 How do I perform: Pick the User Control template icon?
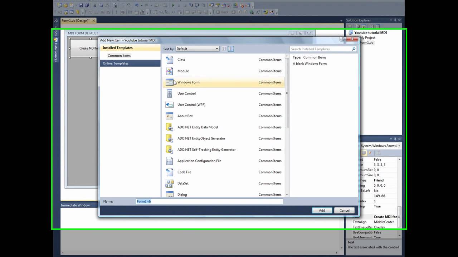pyautogui.click(x=170, y=94)
